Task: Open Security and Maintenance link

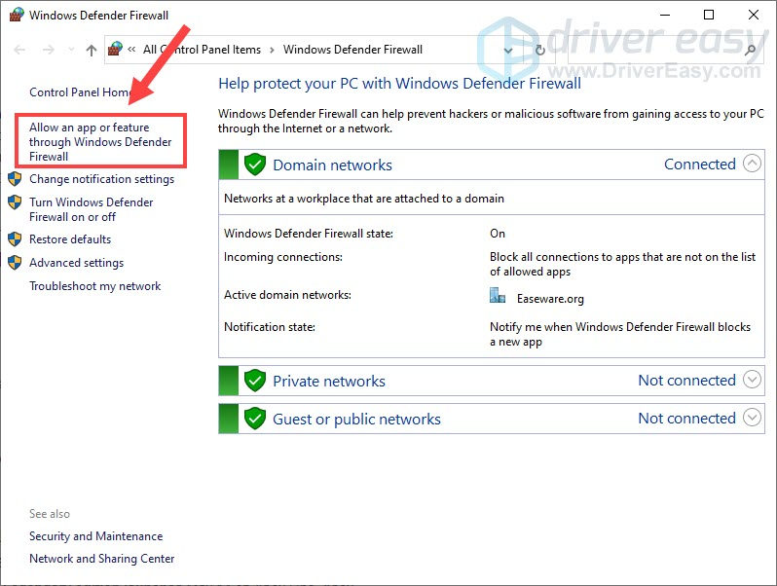Action: [95, 536]
